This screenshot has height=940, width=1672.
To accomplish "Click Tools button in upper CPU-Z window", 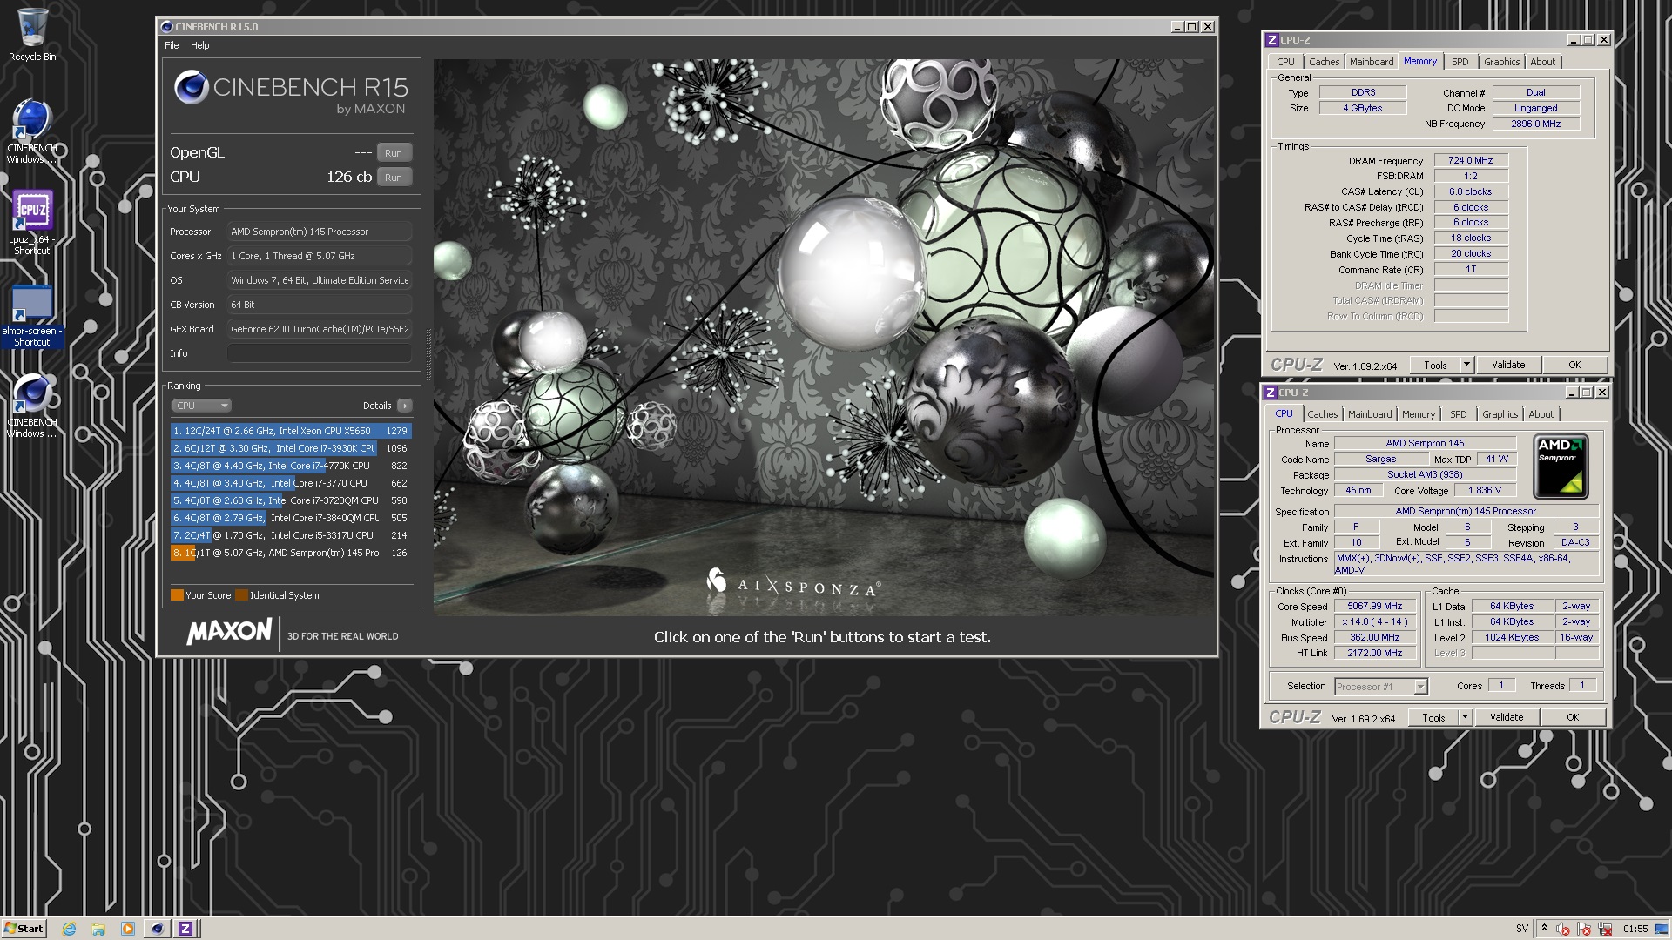I will click(x=1435, y=366).
